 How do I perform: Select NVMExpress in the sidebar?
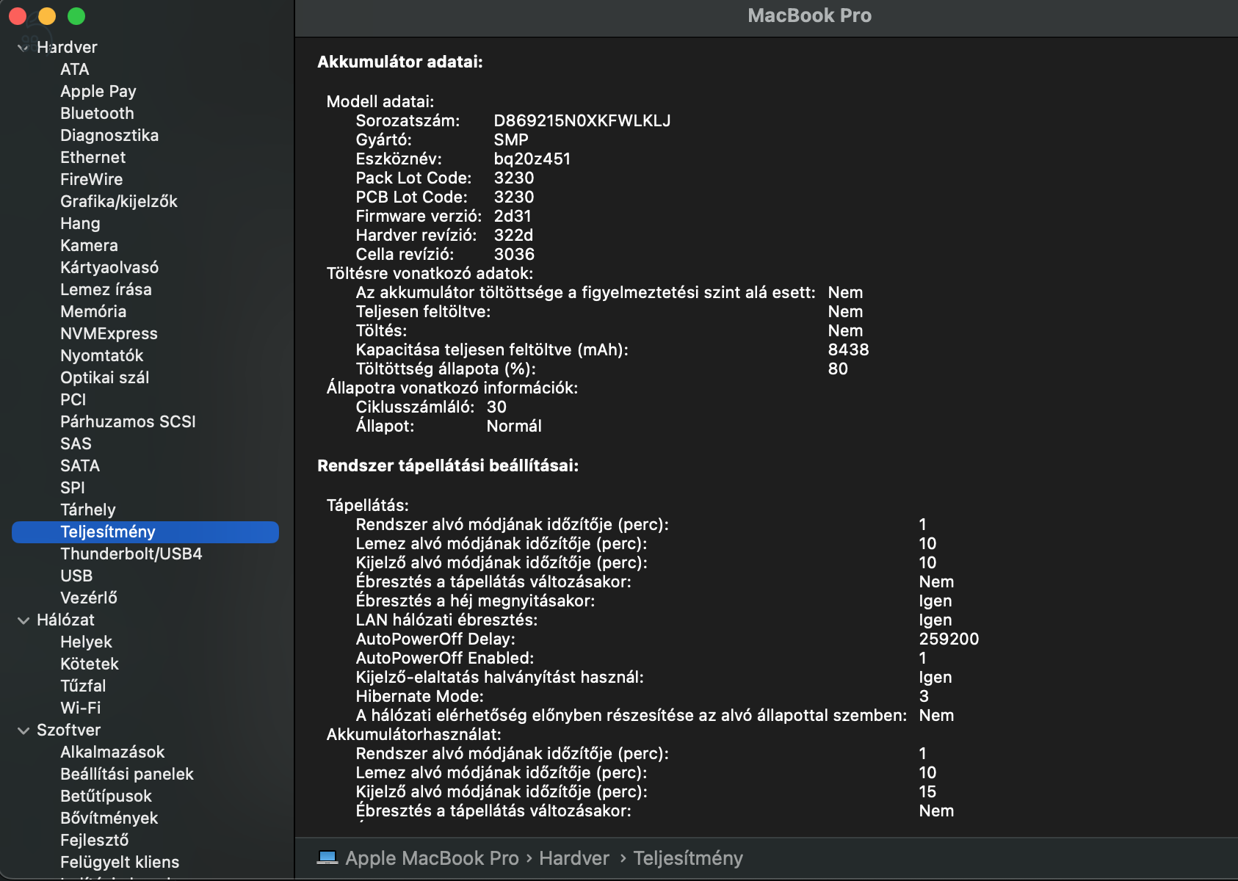[109, 333]
